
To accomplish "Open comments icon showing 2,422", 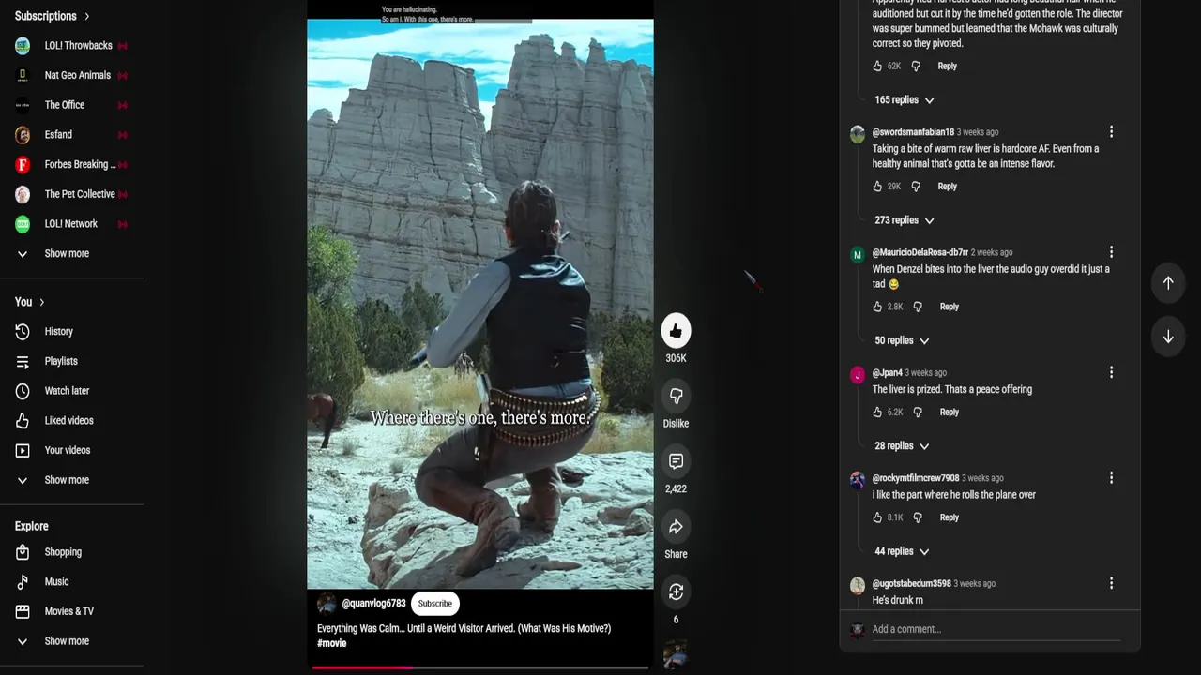I will click(676, 461).
